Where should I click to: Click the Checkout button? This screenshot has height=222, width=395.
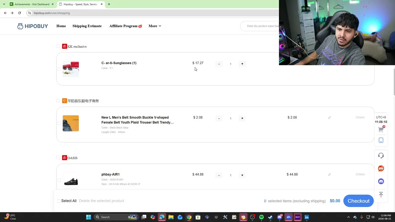point(359,201)
